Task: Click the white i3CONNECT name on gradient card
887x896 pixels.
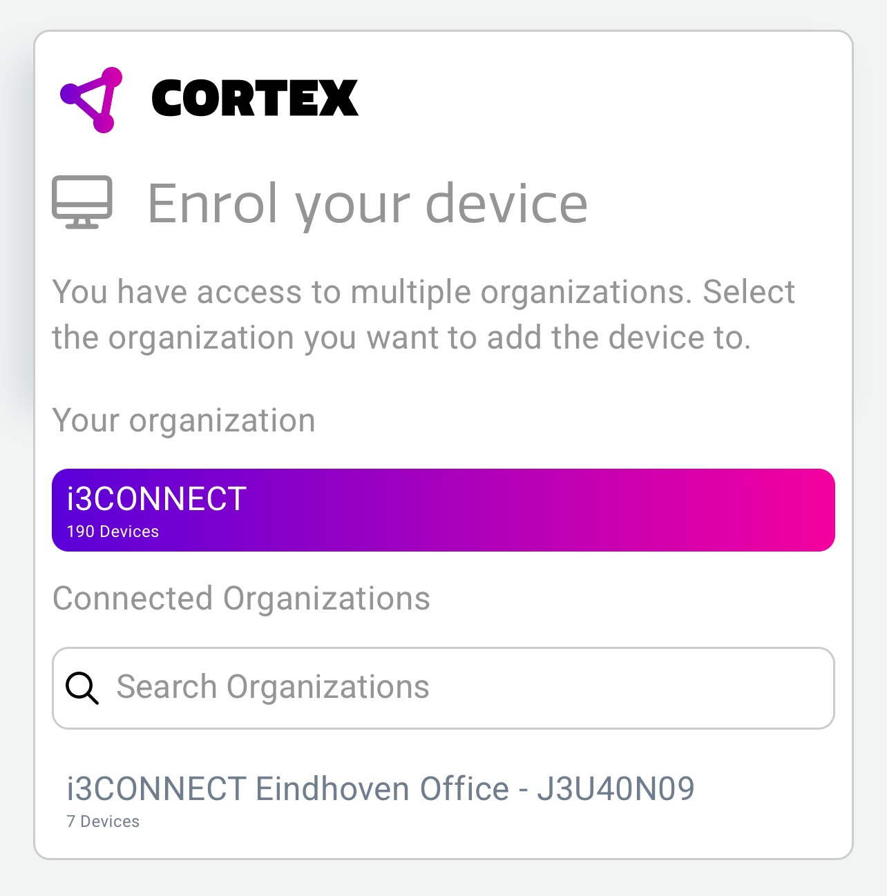Action: click(x=157, y=499)
